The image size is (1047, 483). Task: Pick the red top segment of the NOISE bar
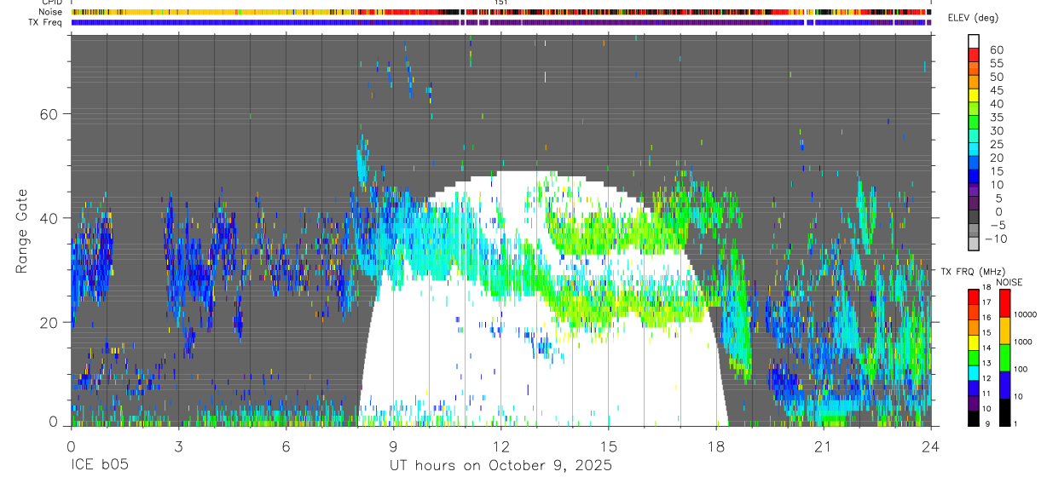tap(1004, 302)
